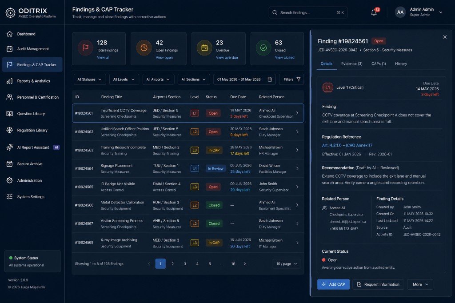Open notifications bell icon

click(x=374, y=12)
